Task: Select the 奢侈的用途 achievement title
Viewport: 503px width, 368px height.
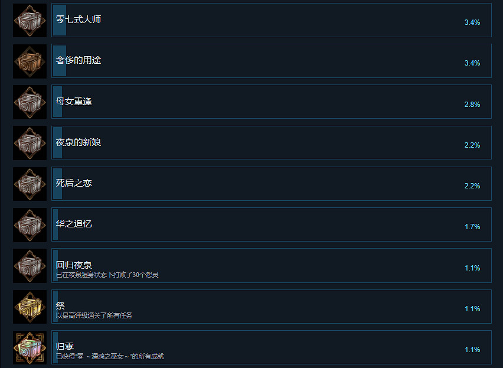Action: click(x=79, y=60)
